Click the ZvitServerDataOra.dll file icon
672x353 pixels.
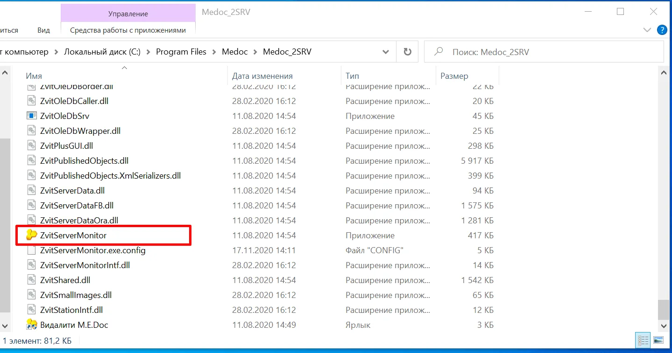[32, 221]
